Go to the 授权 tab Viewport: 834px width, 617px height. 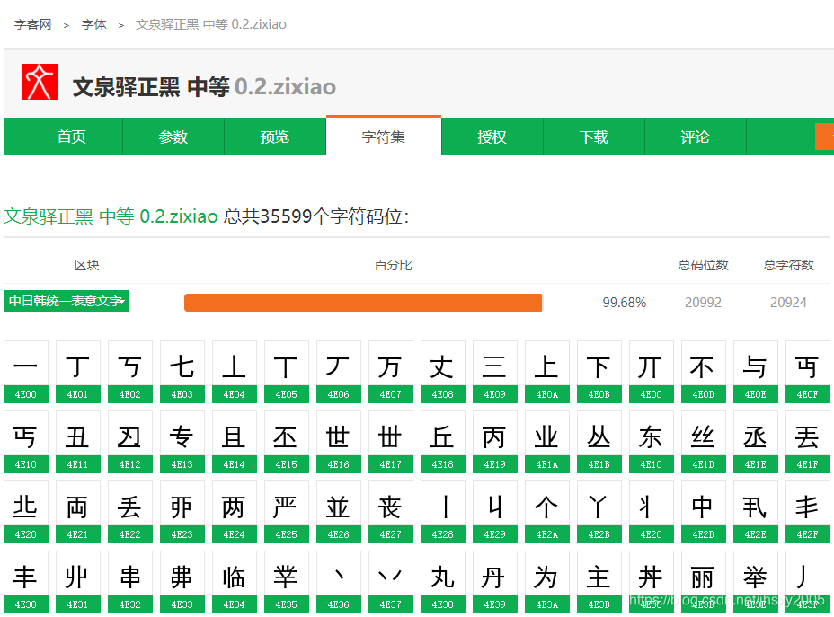coord(492,137)
